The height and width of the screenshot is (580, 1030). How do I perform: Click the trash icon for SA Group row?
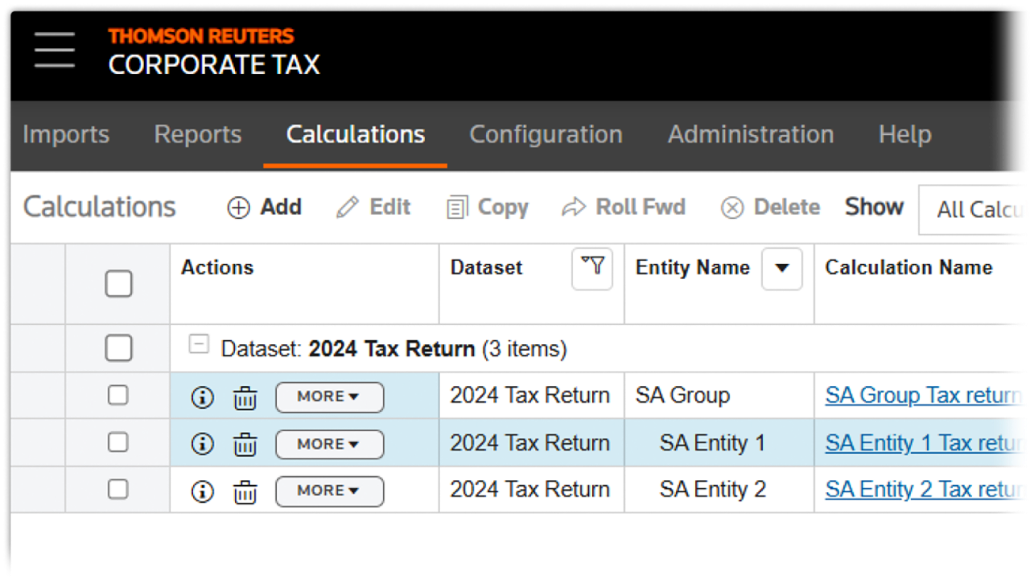coord(245,397)
